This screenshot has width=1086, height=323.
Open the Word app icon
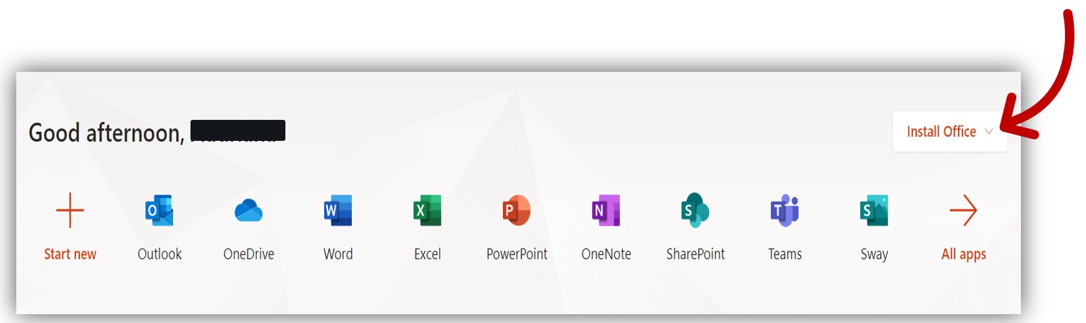pos(338,211)
